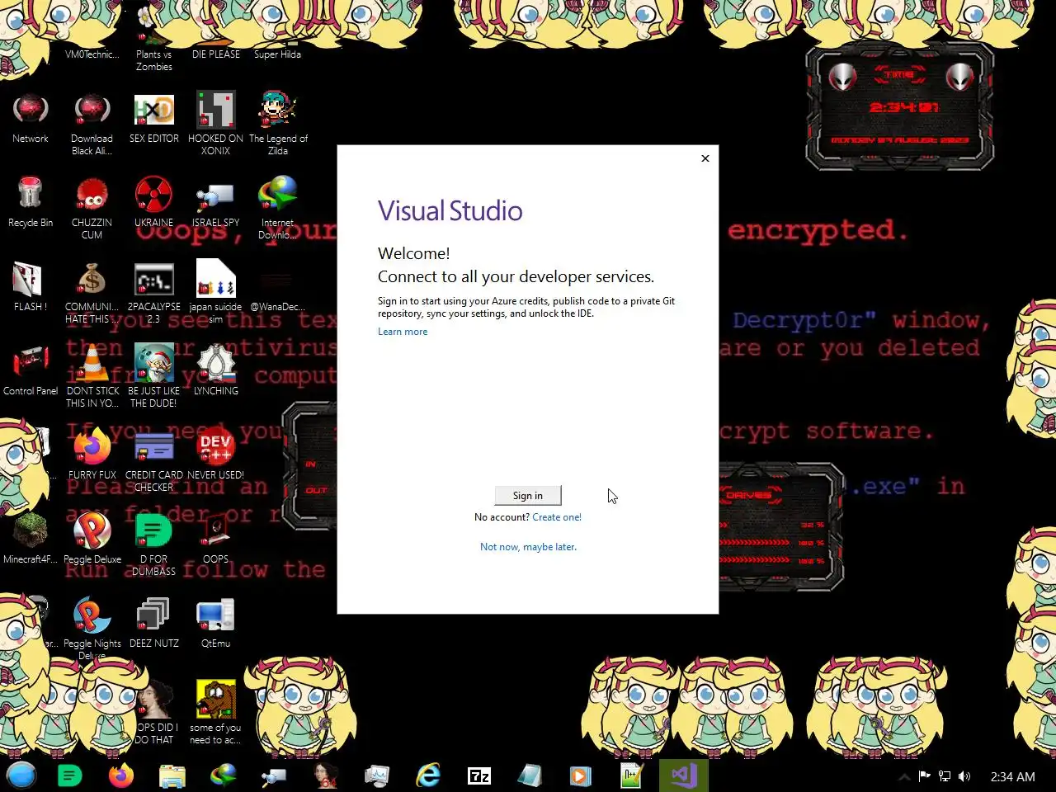Select the COMMUNI... money bag shortcut
Viewport: 1056px width, 792px height.
[92, 292]
